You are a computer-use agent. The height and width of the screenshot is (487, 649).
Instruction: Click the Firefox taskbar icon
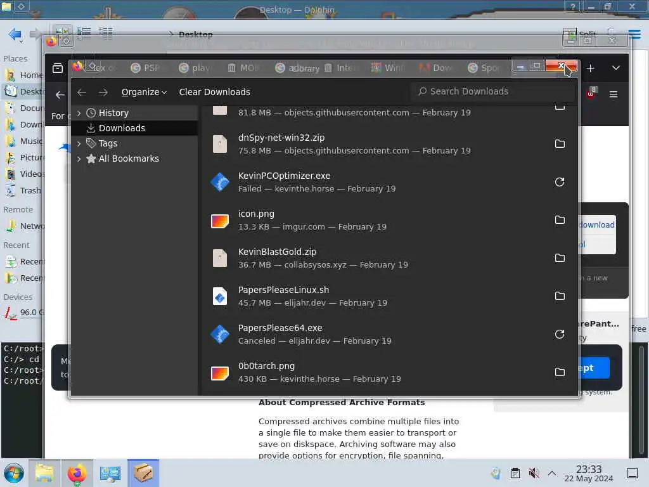pos(77,473)
